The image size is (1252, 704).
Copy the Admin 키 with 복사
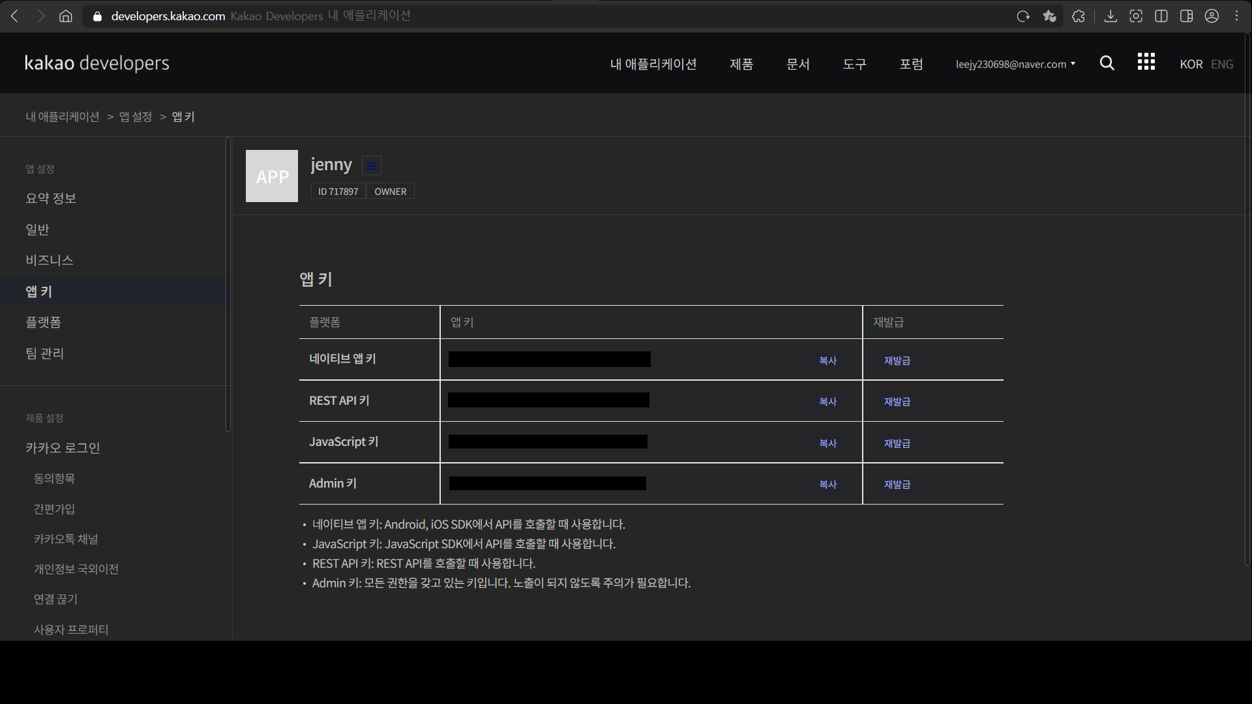point(828,484)
